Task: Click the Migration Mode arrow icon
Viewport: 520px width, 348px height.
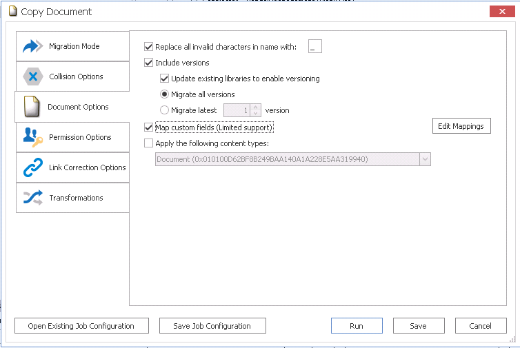Action: 32,46
